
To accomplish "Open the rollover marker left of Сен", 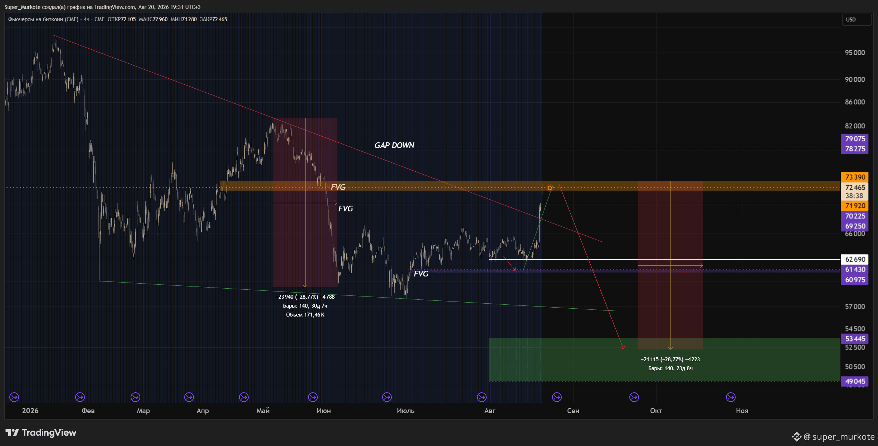I will pyautogui.click(x=557, y=397).
